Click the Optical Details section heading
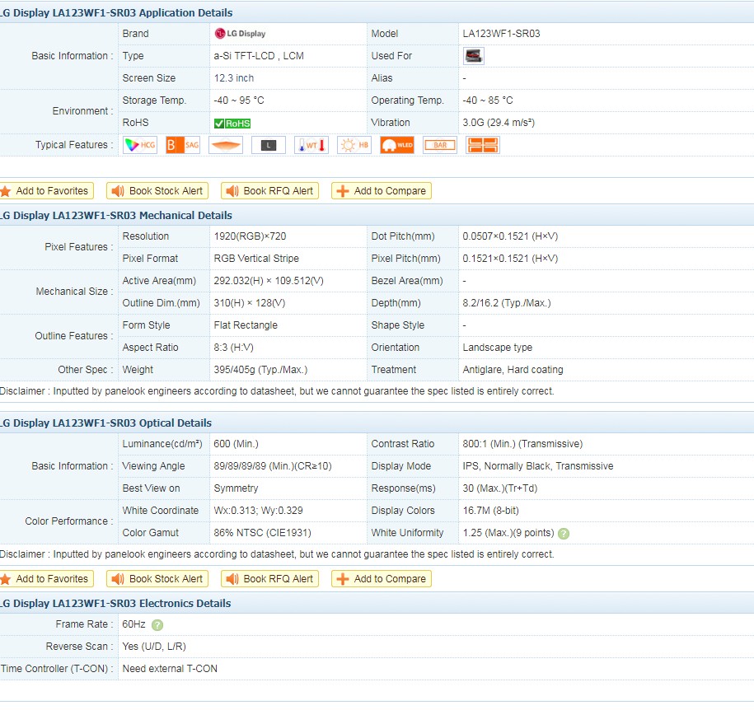Image resolution: width=754 pixels, height=710 pixels. point(105,423)
